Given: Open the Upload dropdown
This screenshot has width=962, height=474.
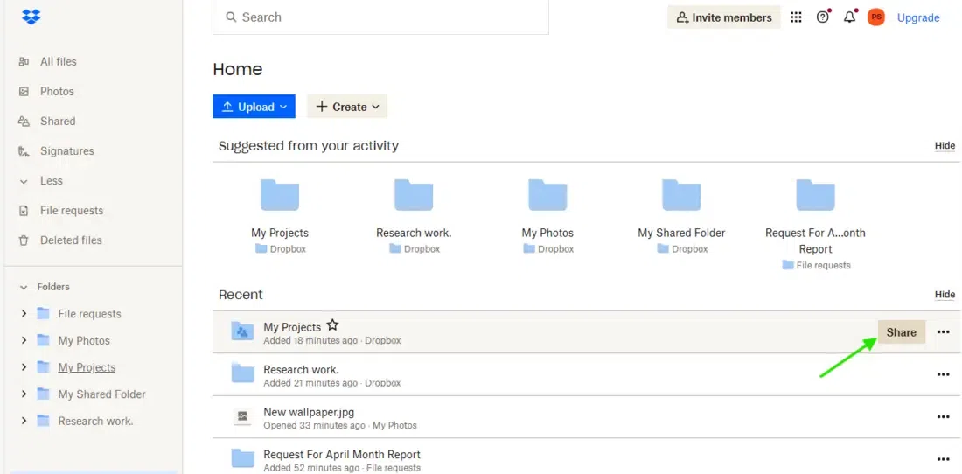Looking at the screenshot, I should [254, 107].
